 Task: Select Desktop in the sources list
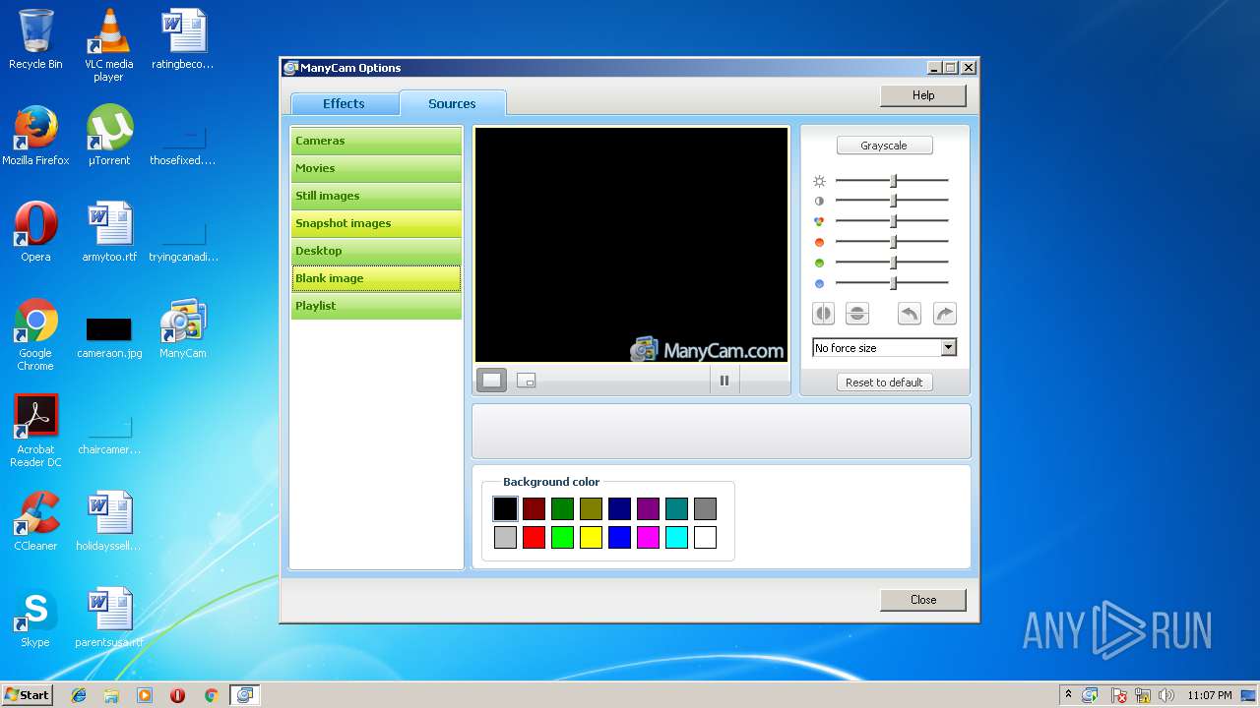(376, 251)
